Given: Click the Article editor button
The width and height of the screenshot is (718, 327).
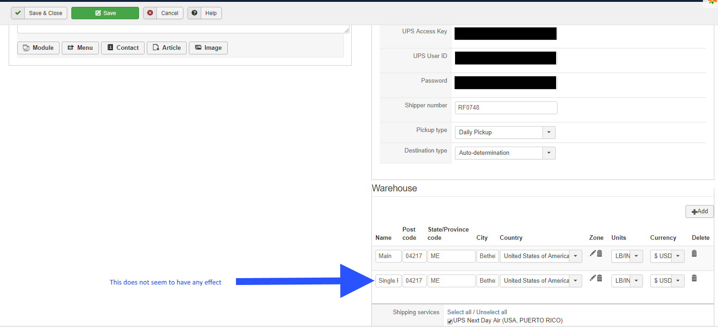Looking at the screenshot, I should click(x=166, y=48).
